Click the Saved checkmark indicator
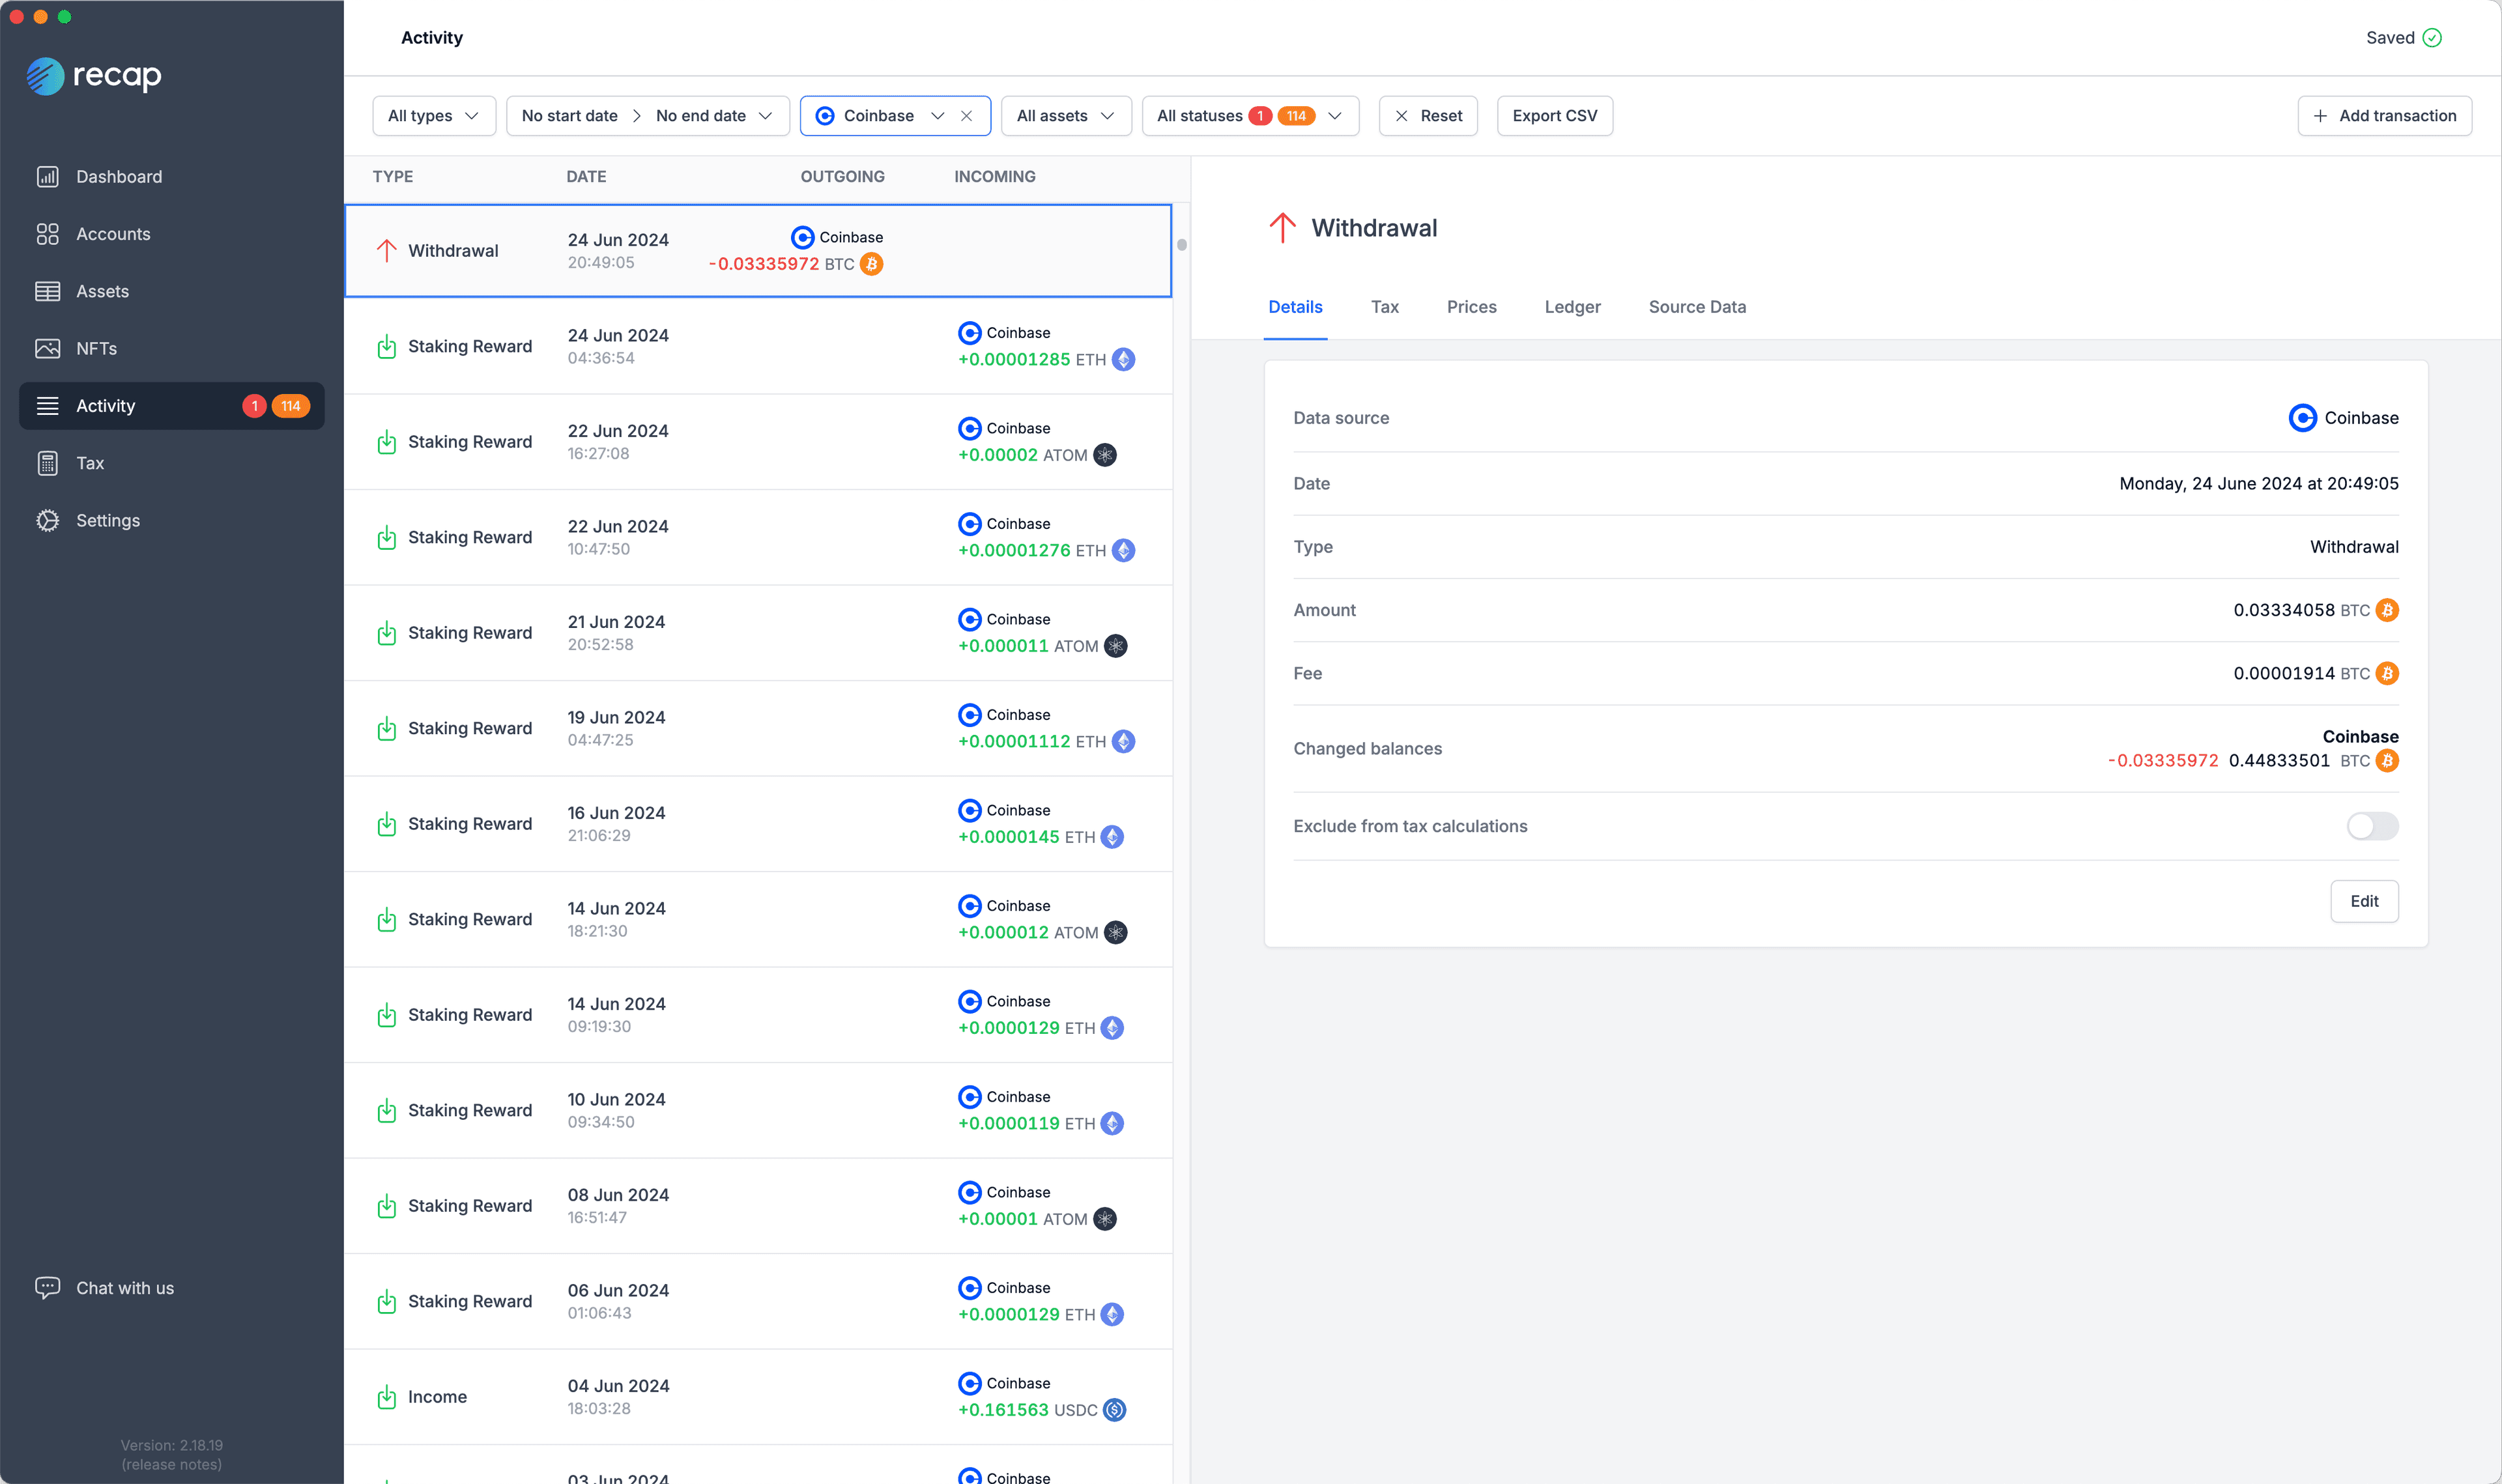2502x1484 pixels. click(x=2432, y=38)
